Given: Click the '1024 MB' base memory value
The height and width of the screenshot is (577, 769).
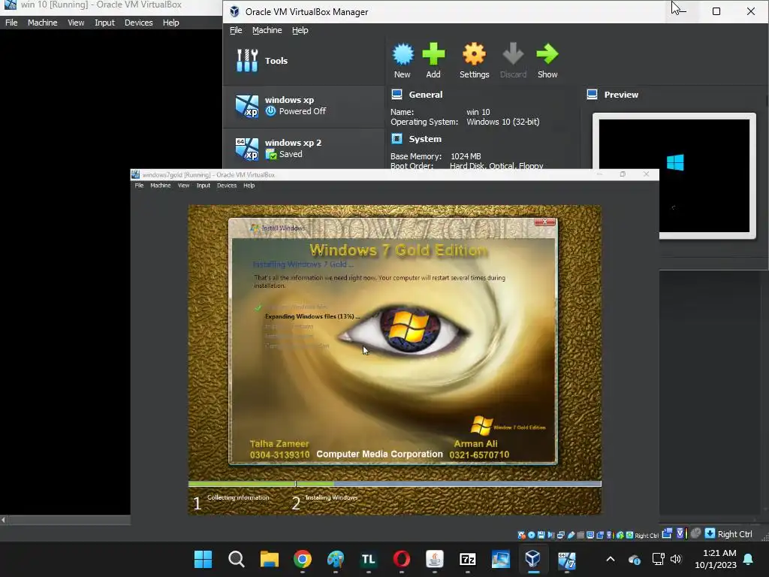Looking at the screenshot, I should tap(466, 156).
